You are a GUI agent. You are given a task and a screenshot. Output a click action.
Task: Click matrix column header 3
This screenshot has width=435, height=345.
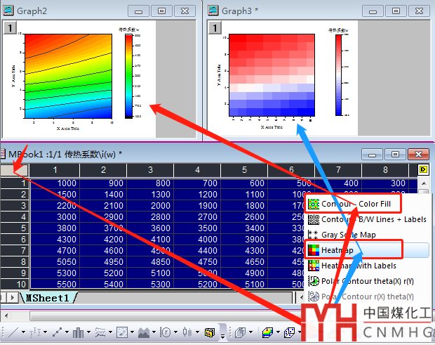(150, 169)
